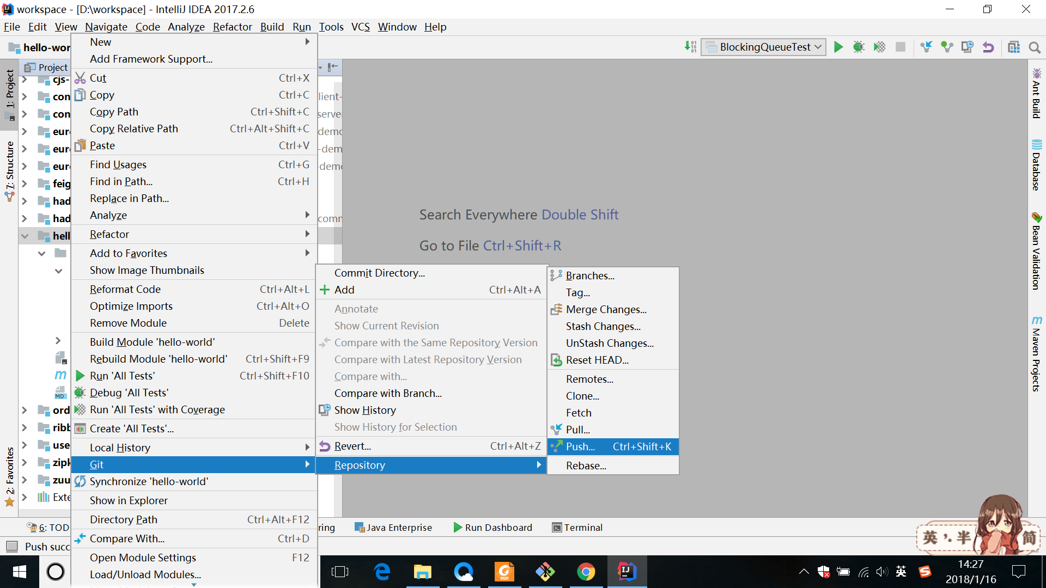Choose Pull... from Repository submenu
Image resolution: width=1046 pixels, height=588 pixels.
613,430
